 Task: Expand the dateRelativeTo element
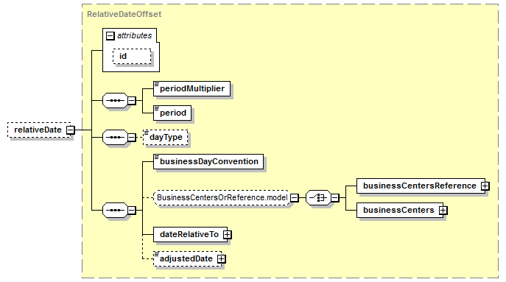[x=227, y=235]
